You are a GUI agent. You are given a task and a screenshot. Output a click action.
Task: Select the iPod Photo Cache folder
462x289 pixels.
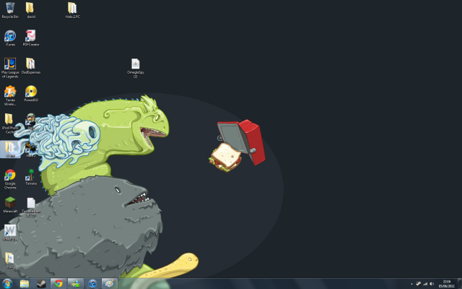[9, 120]
